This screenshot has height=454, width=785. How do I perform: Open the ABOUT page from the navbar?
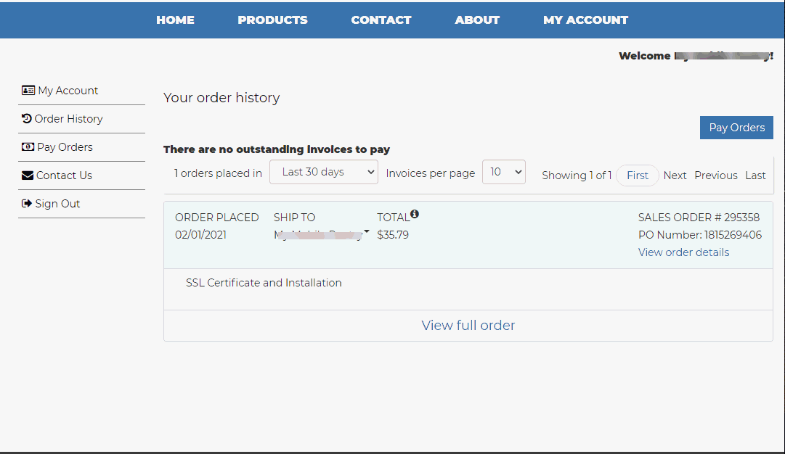click(477, 20)
